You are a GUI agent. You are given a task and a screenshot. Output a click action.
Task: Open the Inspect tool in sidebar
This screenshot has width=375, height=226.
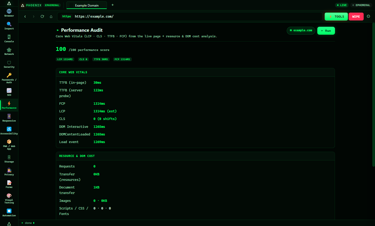tap(9, 26)
